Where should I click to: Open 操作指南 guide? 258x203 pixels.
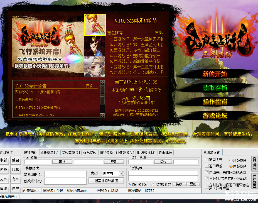click(215, 102)
